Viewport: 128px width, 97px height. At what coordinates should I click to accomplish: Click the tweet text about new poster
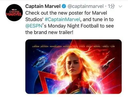pyautogui.click(x=70, y=22)
